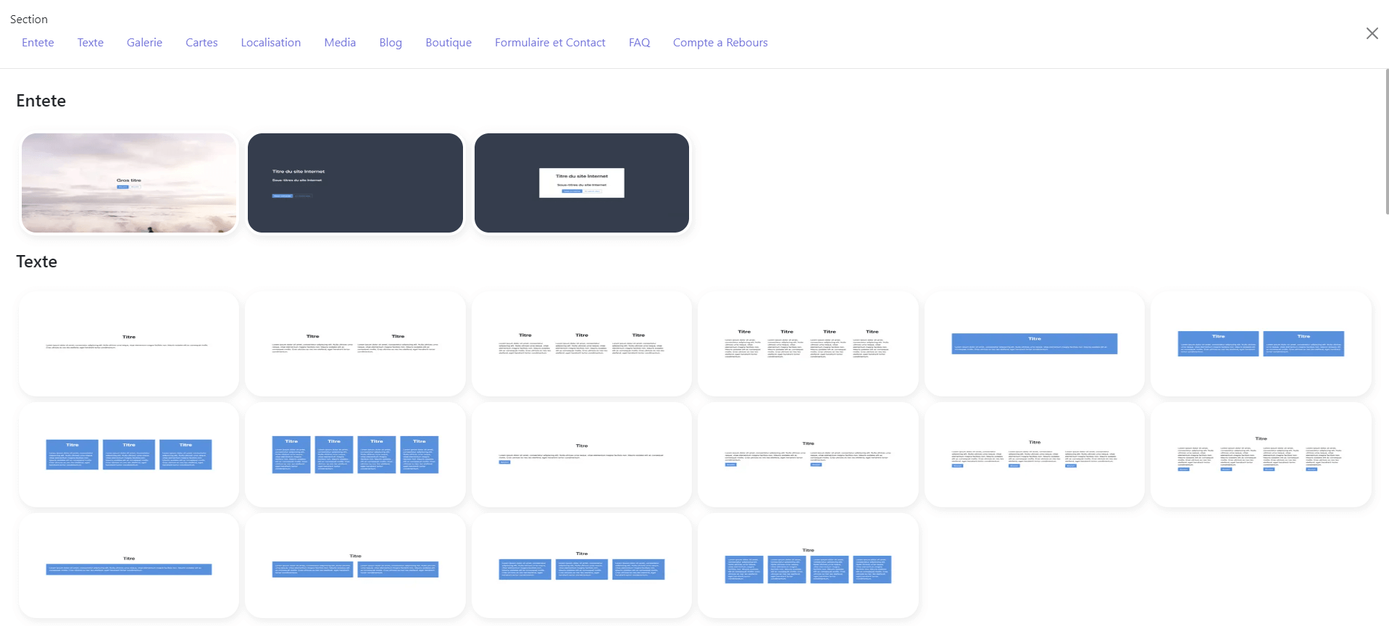The image size is (1389, 626).
Task: Go to Formulaire et Contact category
Action: click(x=550, y=43)
